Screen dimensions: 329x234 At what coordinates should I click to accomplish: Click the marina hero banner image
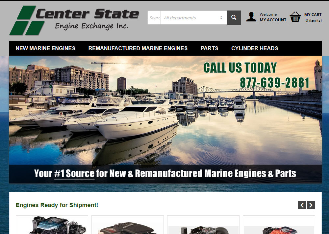point(165,120)
